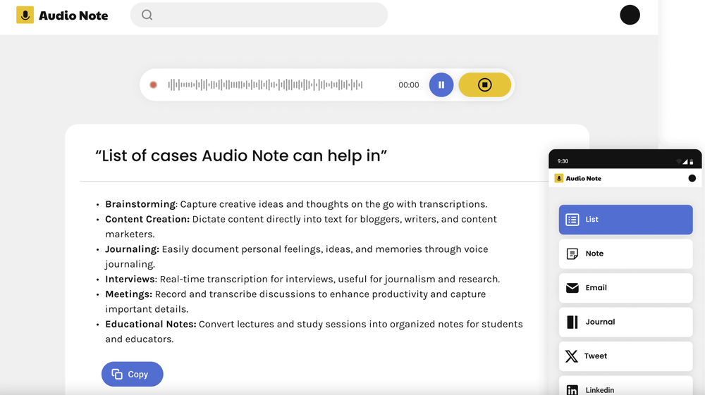
Task: Choose the Note format option
Action: (x=625, y=253)
